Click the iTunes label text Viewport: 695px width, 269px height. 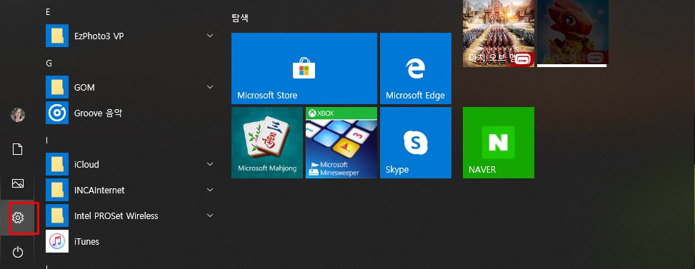coord(86,242)
